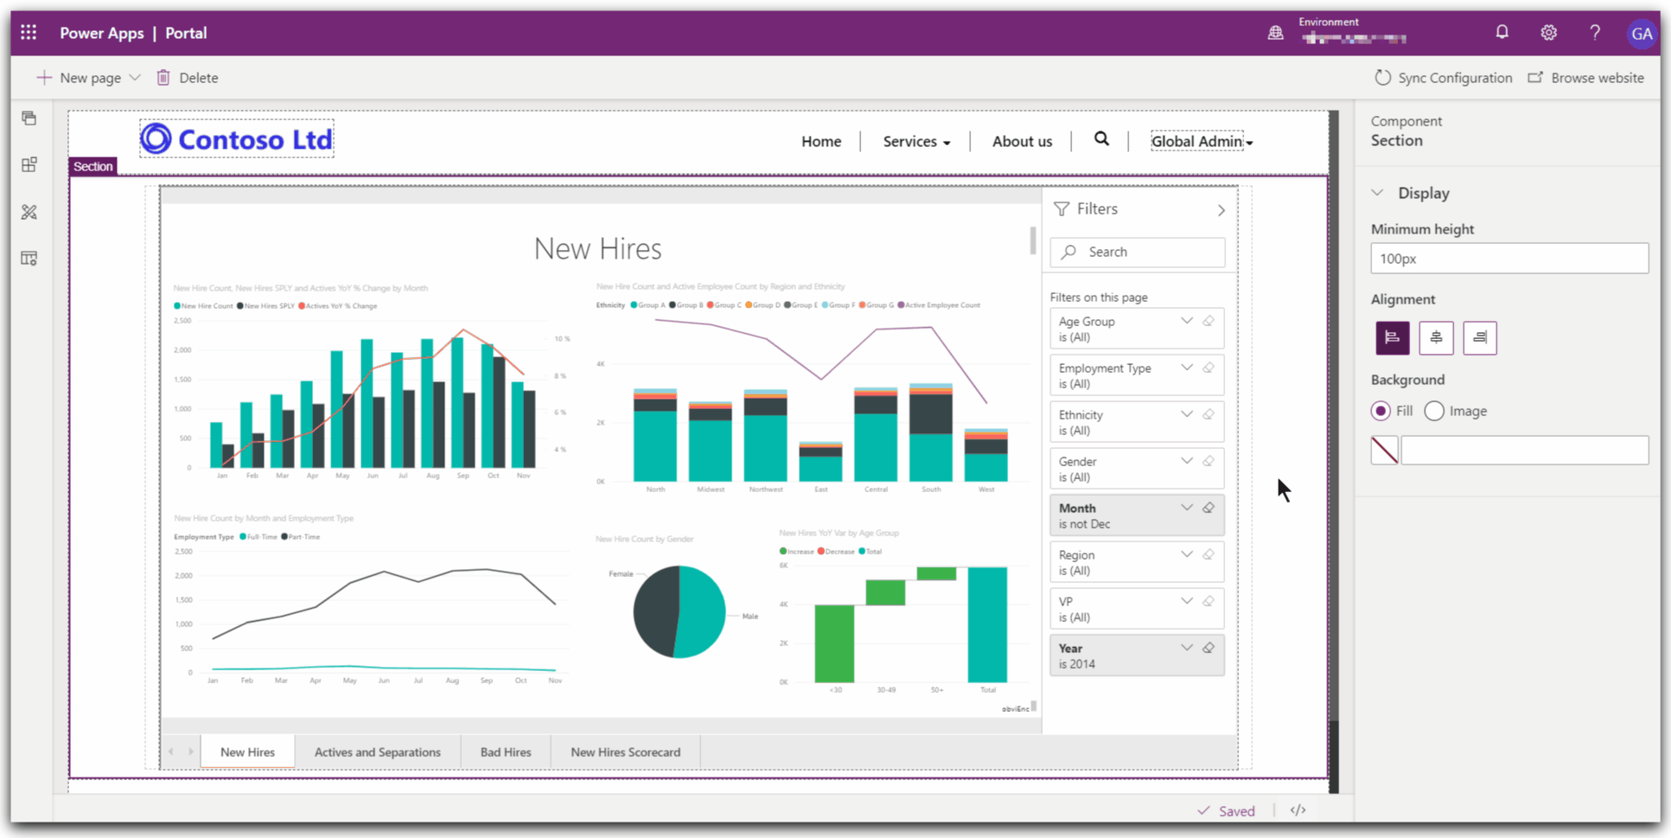Open the help question mark
The height and width of the screenshot is (838, 1671).
[x=1595, y=33]
